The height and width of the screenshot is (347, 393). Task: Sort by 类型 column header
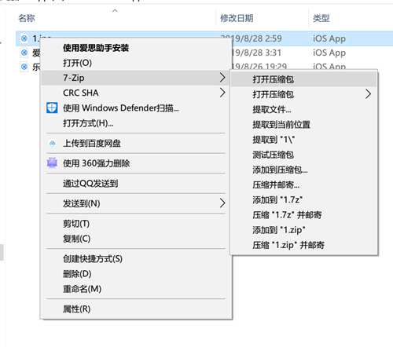[321, 18]
